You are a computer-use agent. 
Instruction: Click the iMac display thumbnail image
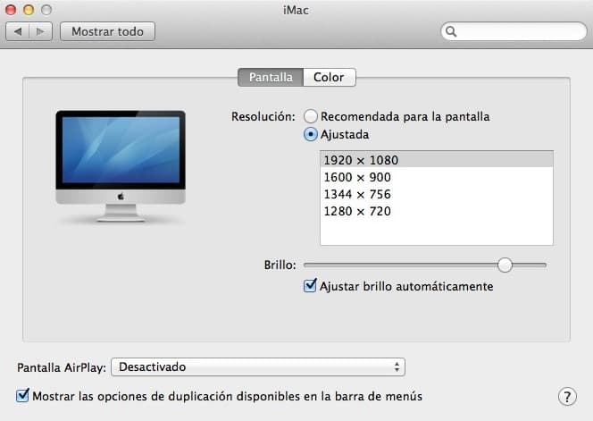click(121, 166)
